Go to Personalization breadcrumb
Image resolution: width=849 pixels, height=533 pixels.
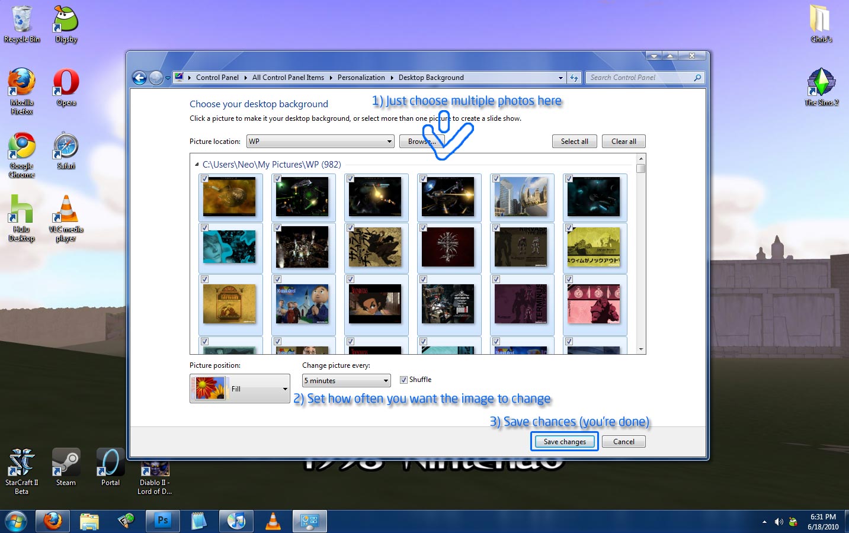[361, 78]
